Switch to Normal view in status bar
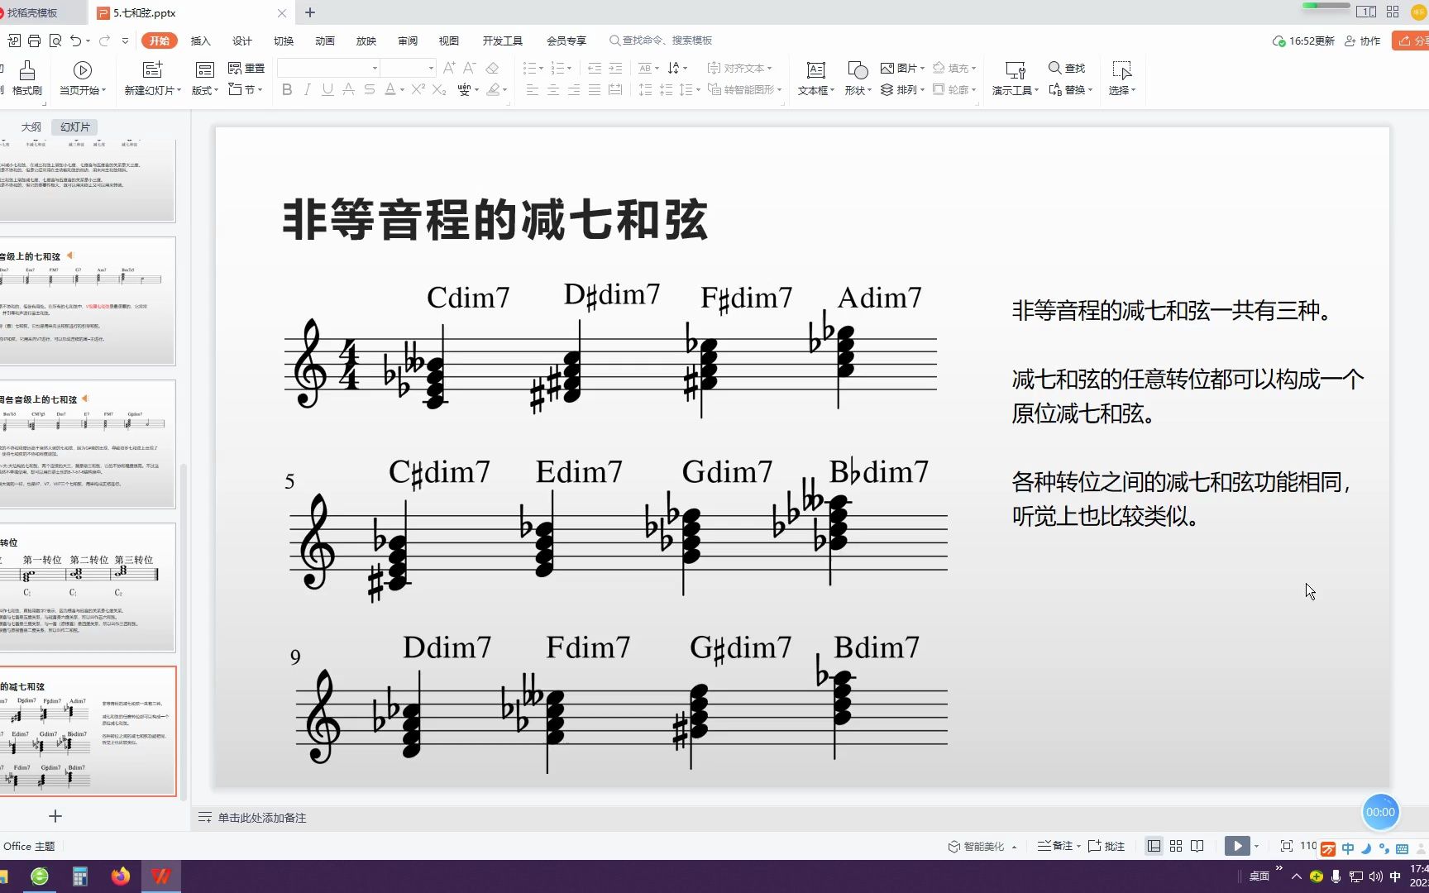 point(1154,846)
